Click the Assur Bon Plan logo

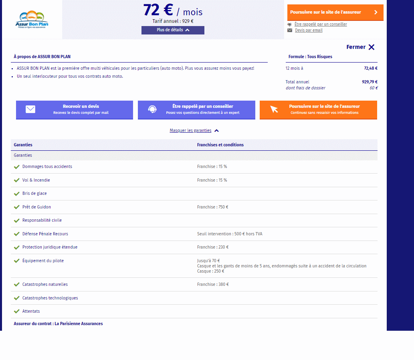[32, 20]
